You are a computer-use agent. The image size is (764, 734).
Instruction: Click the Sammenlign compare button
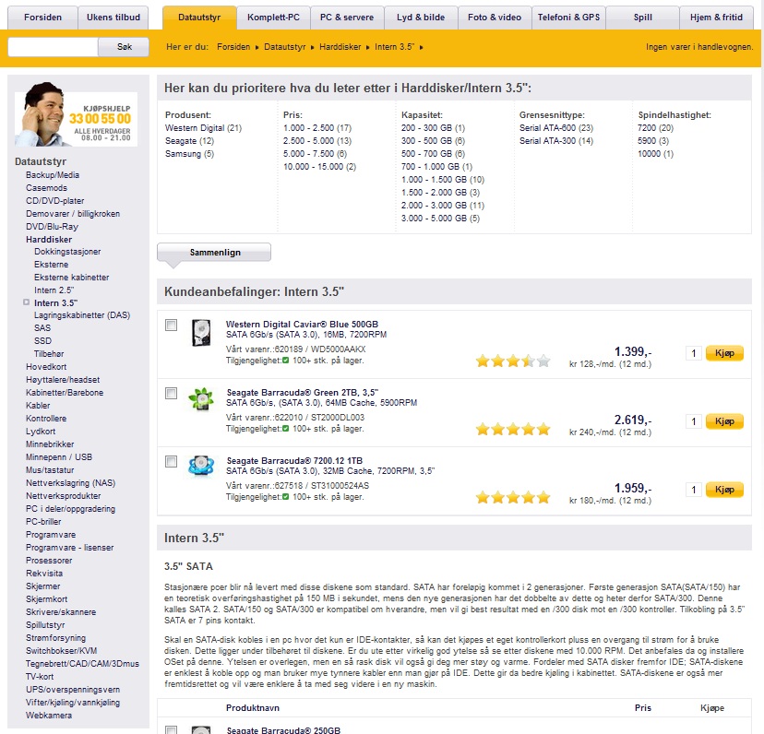(x=214, y=253)
